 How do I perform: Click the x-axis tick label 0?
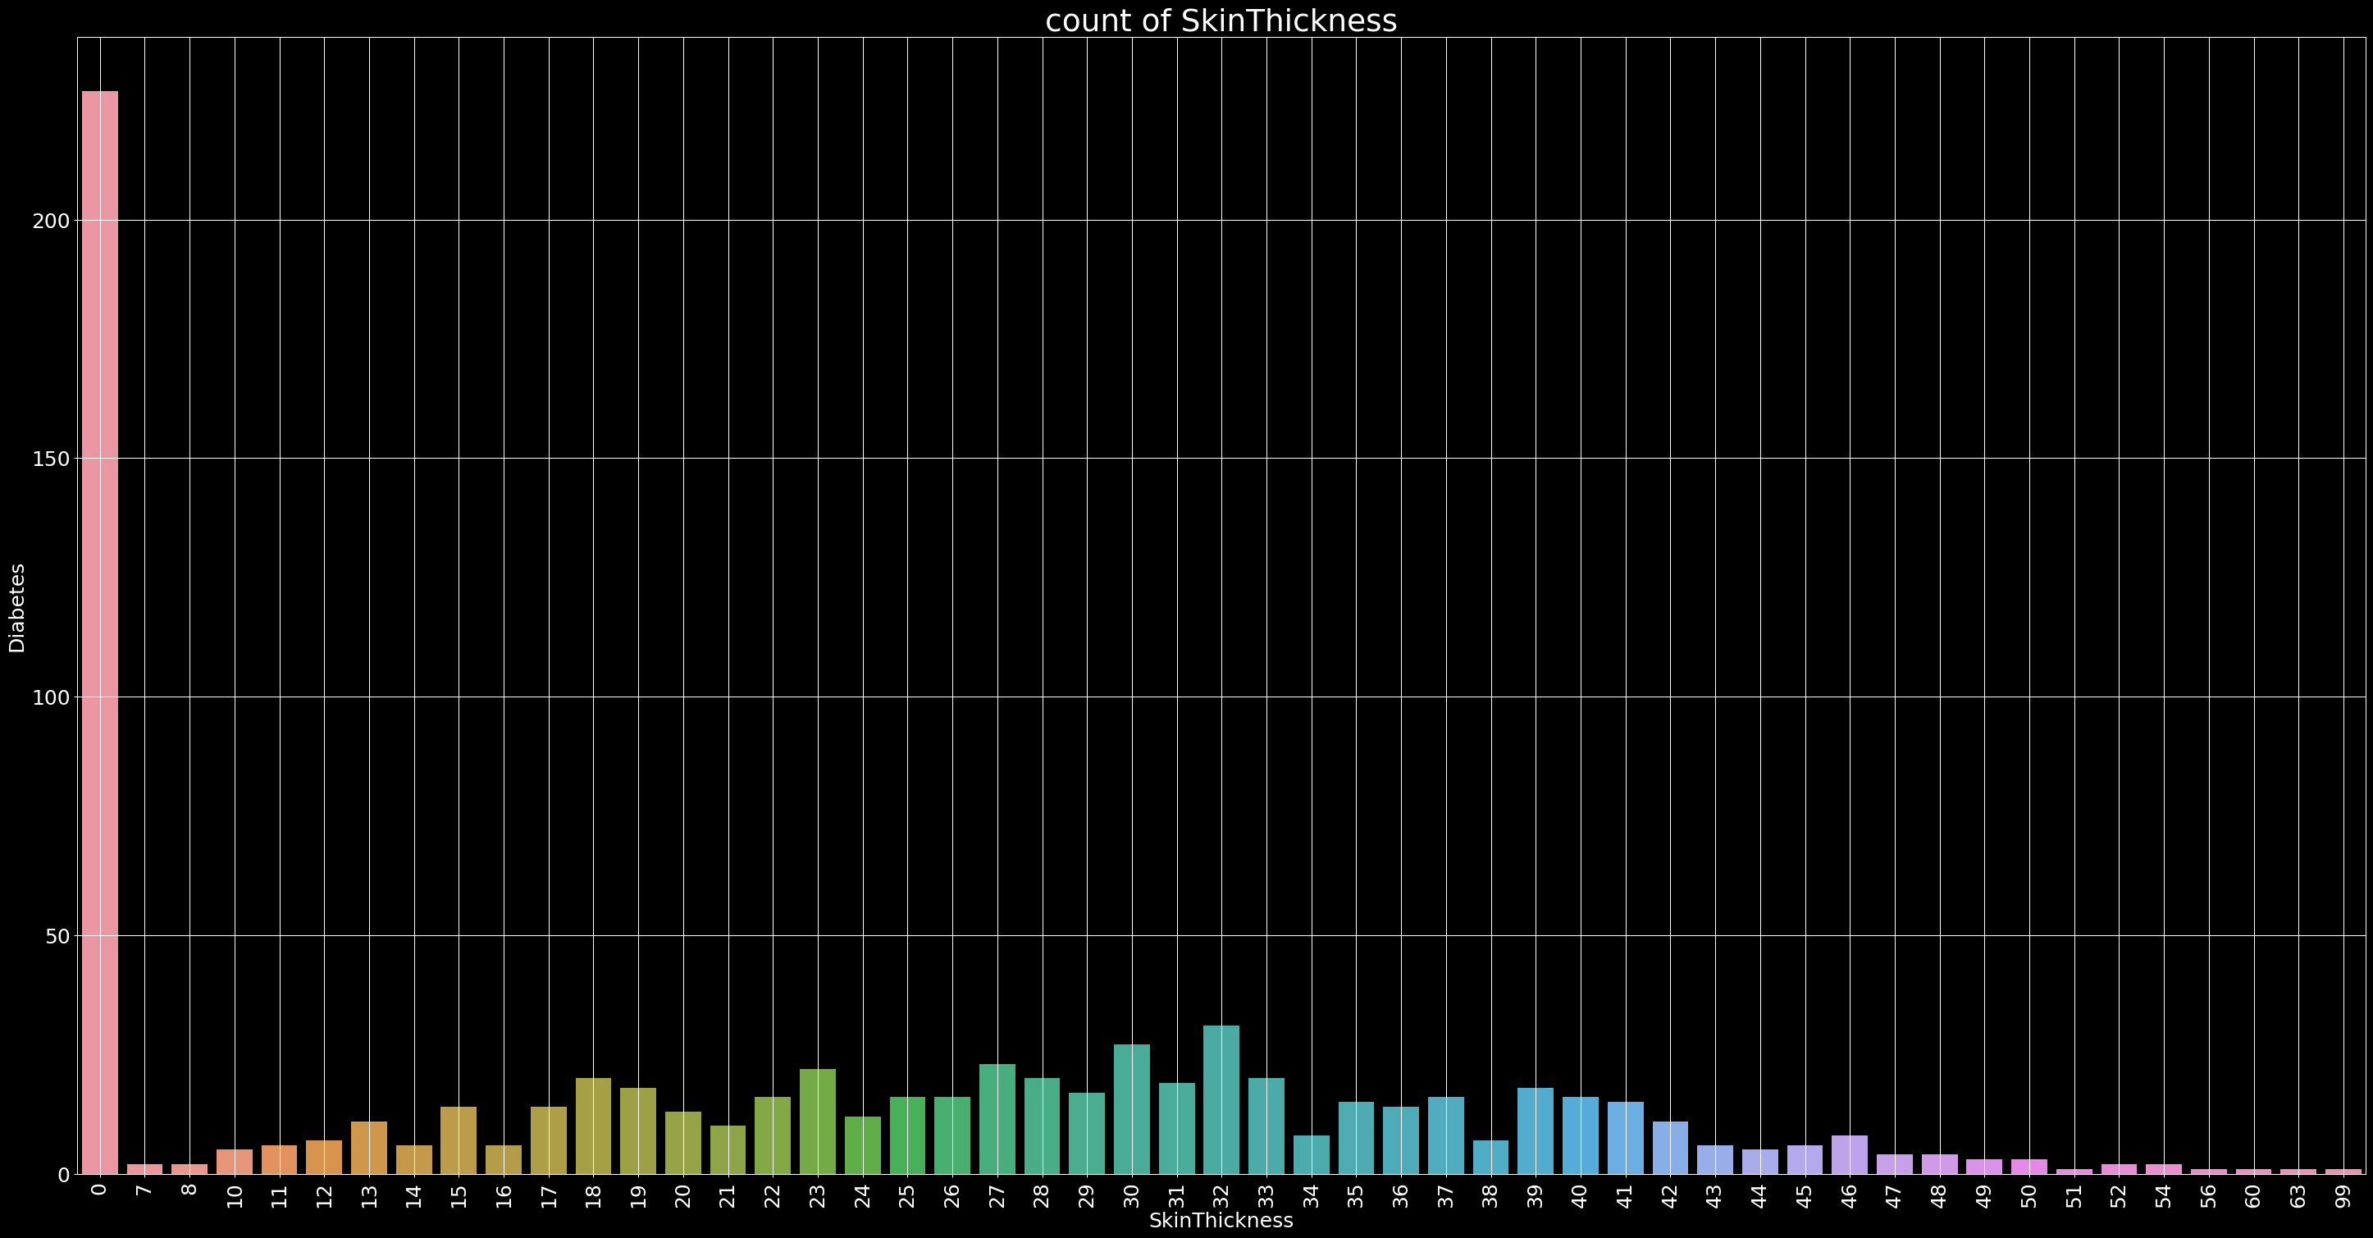point(99,1189)
